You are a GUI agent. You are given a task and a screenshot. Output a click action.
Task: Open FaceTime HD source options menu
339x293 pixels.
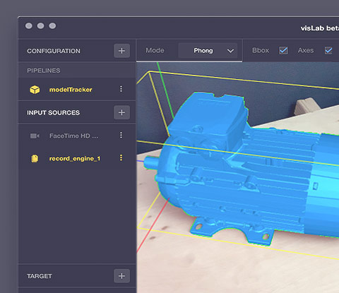[x=121, y=135]
